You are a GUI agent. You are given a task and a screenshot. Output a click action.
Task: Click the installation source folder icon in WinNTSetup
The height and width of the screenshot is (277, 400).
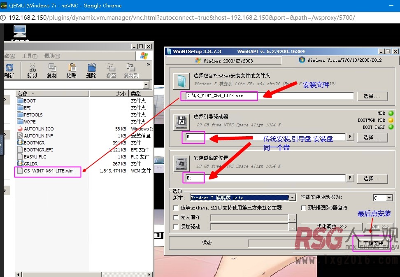tap(181, 81)
